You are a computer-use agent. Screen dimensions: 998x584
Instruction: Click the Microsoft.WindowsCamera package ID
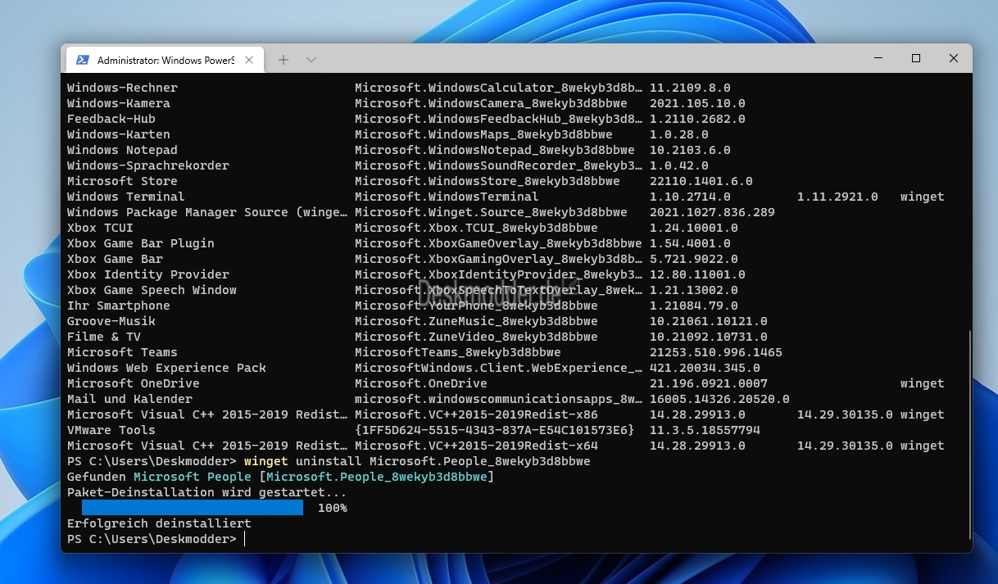[x=492, y=103]
